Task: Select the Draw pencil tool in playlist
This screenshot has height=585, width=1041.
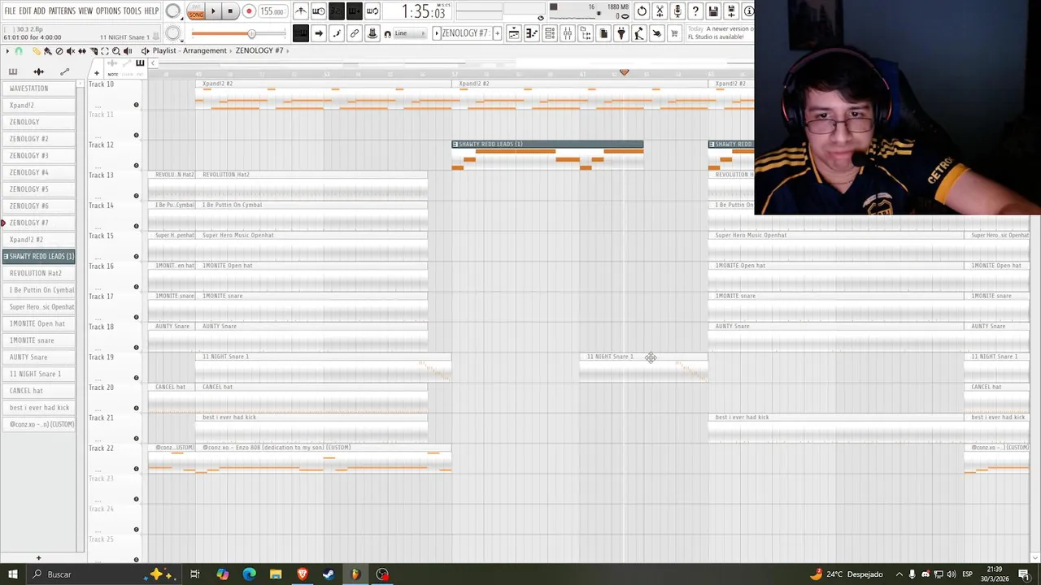Action: pyautogui.click(x=36, y=51)
